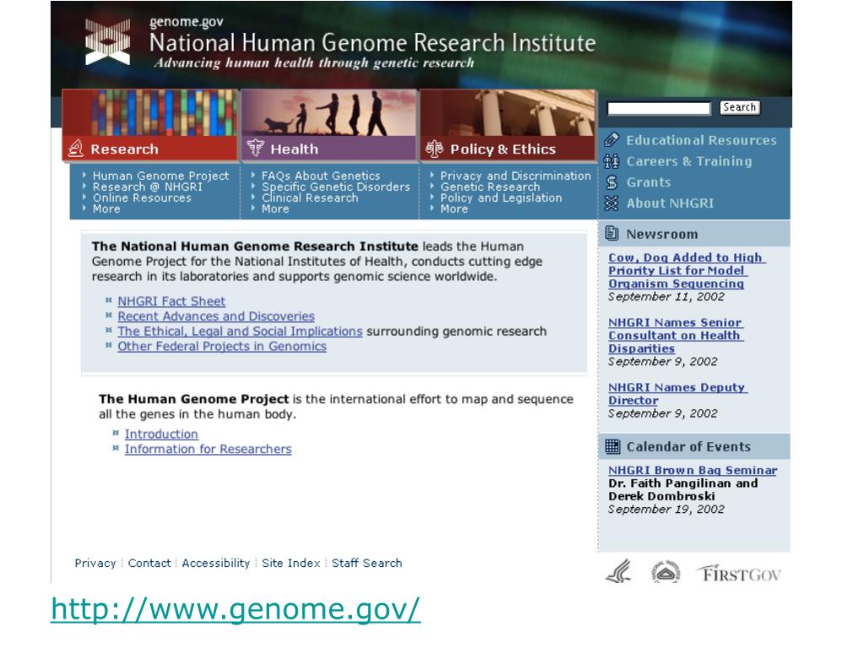864x648 pixels.
Task: Open Policy and Legislation link
Action: click(x=501, y=197)
